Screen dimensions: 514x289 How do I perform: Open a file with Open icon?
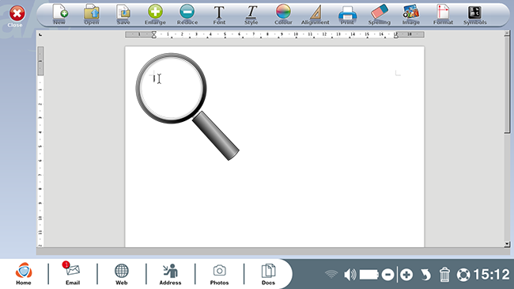[92, 14]
